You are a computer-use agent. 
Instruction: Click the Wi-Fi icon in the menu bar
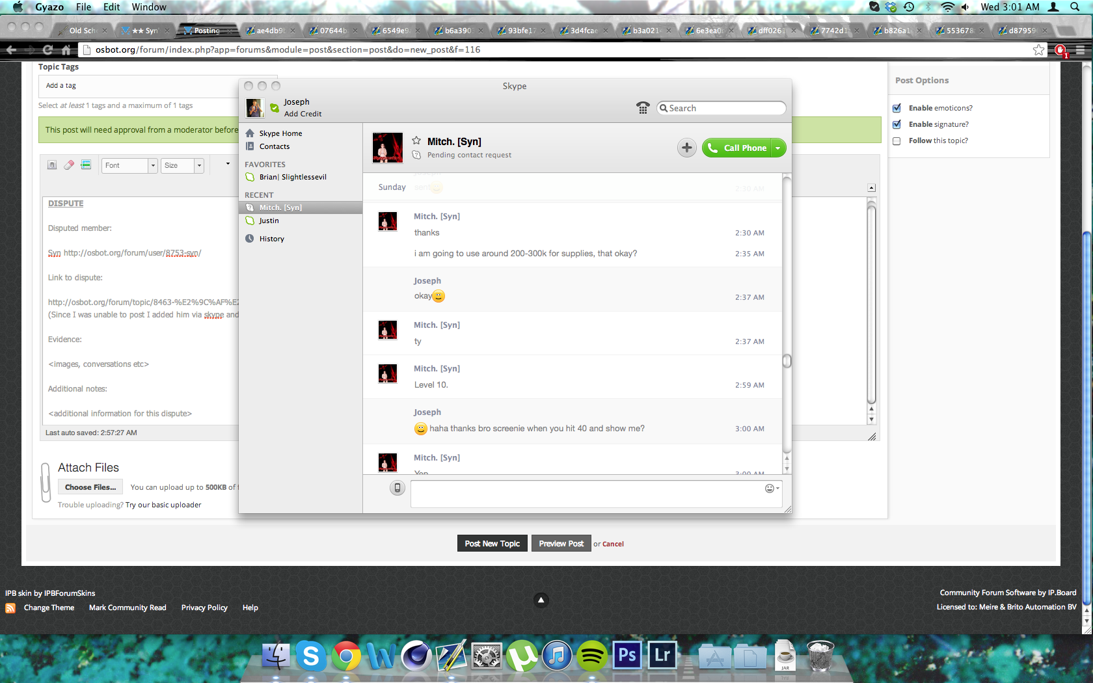coord(947,7)
